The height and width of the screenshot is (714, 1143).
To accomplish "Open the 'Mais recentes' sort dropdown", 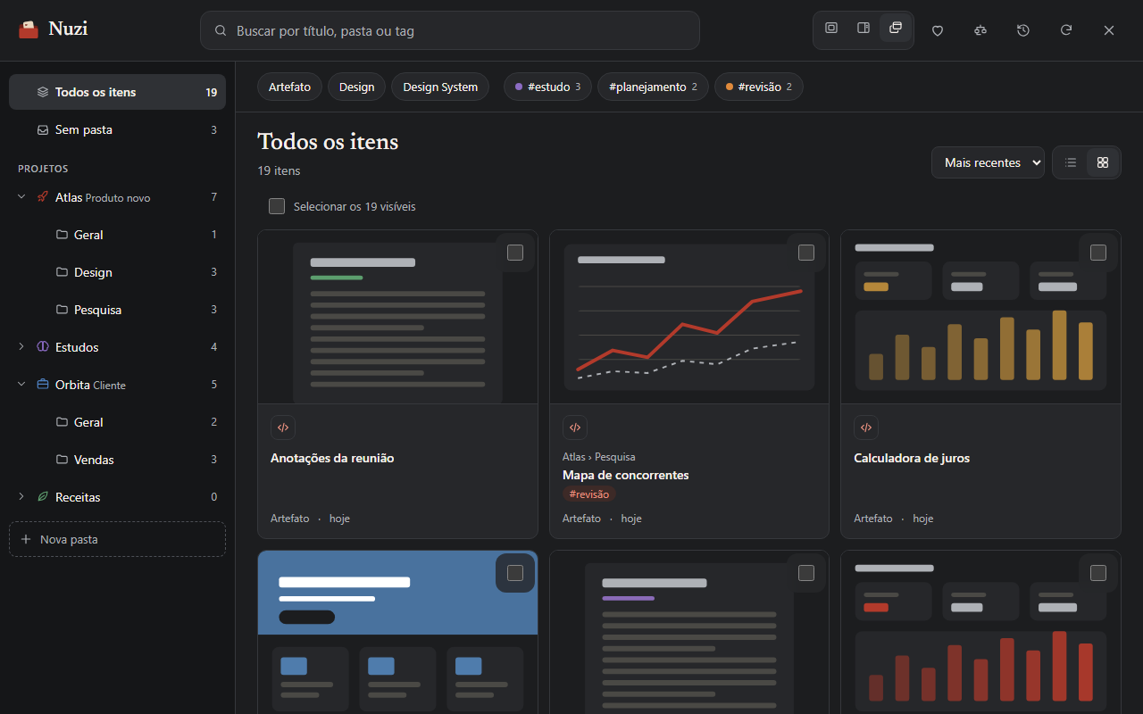I will 988,162.
